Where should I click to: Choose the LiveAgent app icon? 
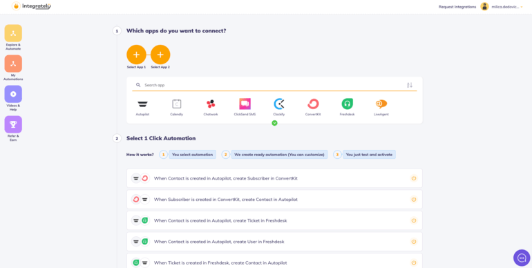tap(381, 104)
